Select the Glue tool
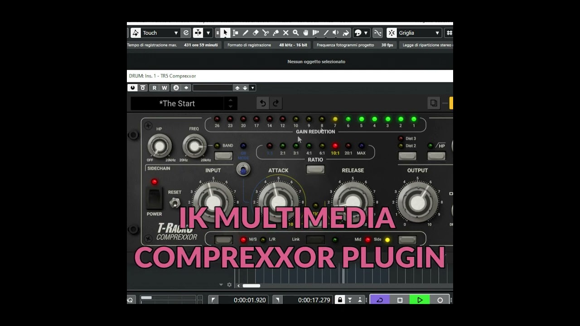Image resolution: width=580 pixels, height=326 pixels. [x=275, y=33]
